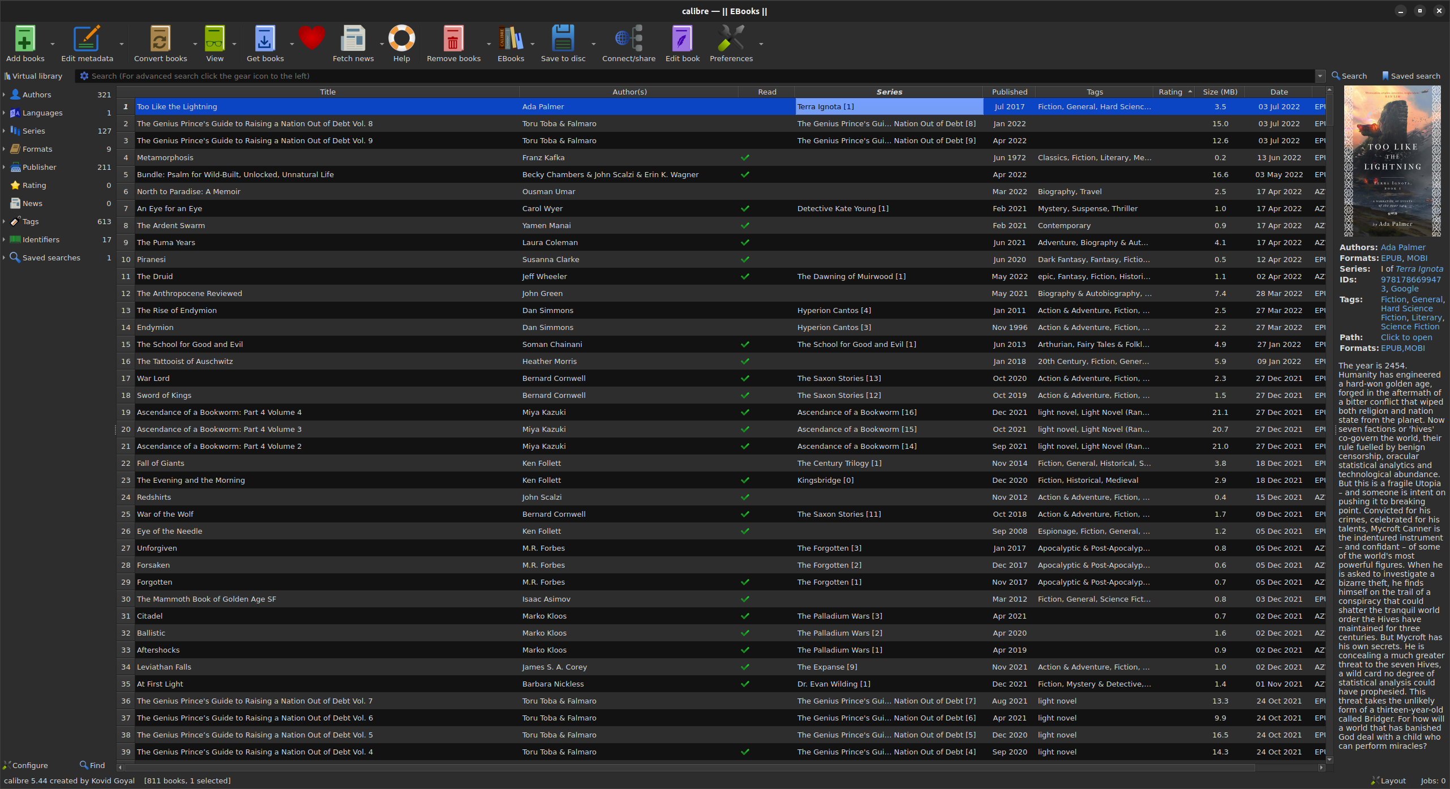The image size is (1450, 789).
Task: Click the Edit book icon
Action: click(x=683, y=38)
